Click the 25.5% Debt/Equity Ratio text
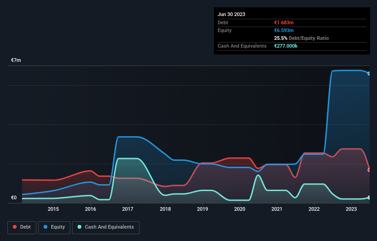The width and height of the screenshot is (377, 241). tap(301, 38)
